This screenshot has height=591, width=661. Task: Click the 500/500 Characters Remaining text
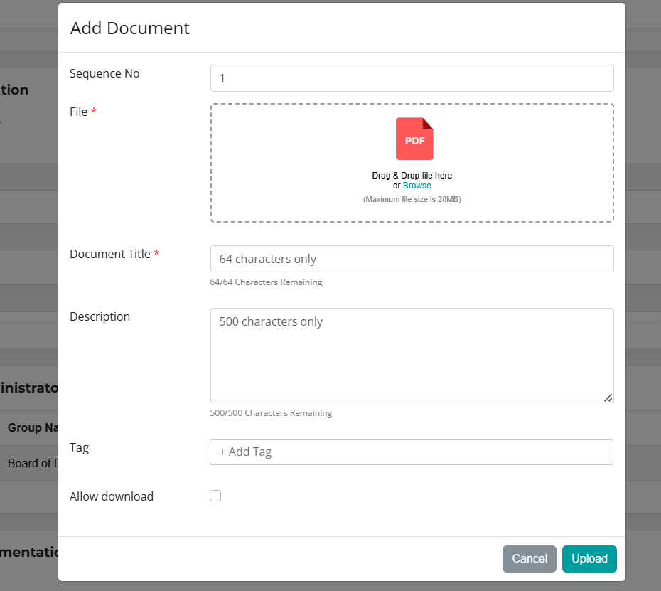[x=271, y=413]
